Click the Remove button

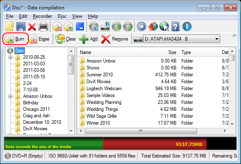tap(115, 39)
